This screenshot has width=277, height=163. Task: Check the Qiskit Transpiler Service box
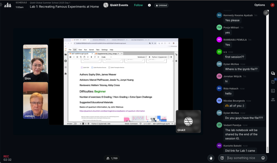point(109,68)
